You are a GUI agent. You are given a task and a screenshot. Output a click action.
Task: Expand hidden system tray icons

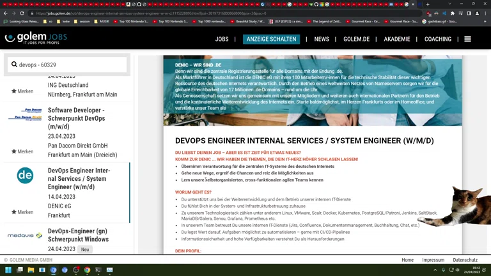[x=435, y=270]
